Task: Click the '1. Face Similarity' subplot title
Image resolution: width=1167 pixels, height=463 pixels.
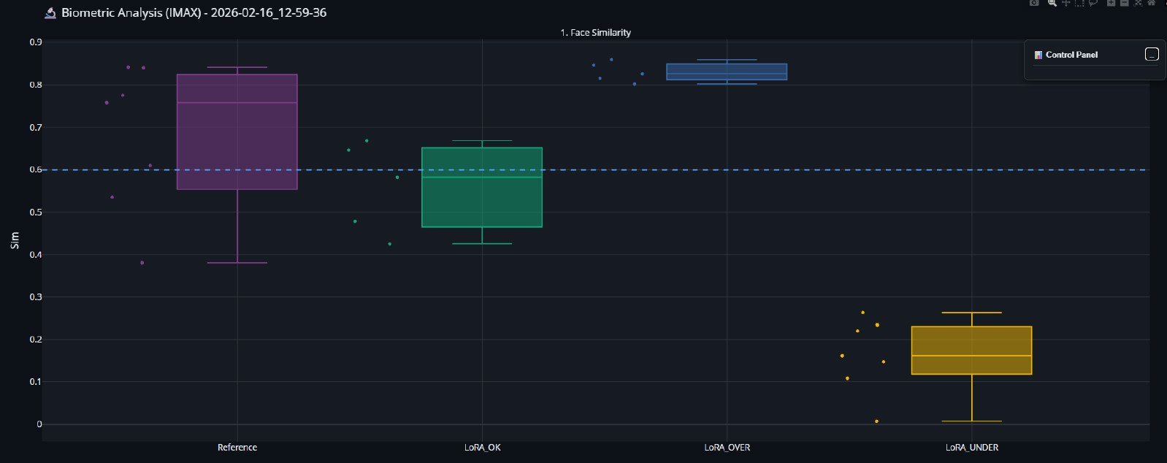Action: (595, 33)
